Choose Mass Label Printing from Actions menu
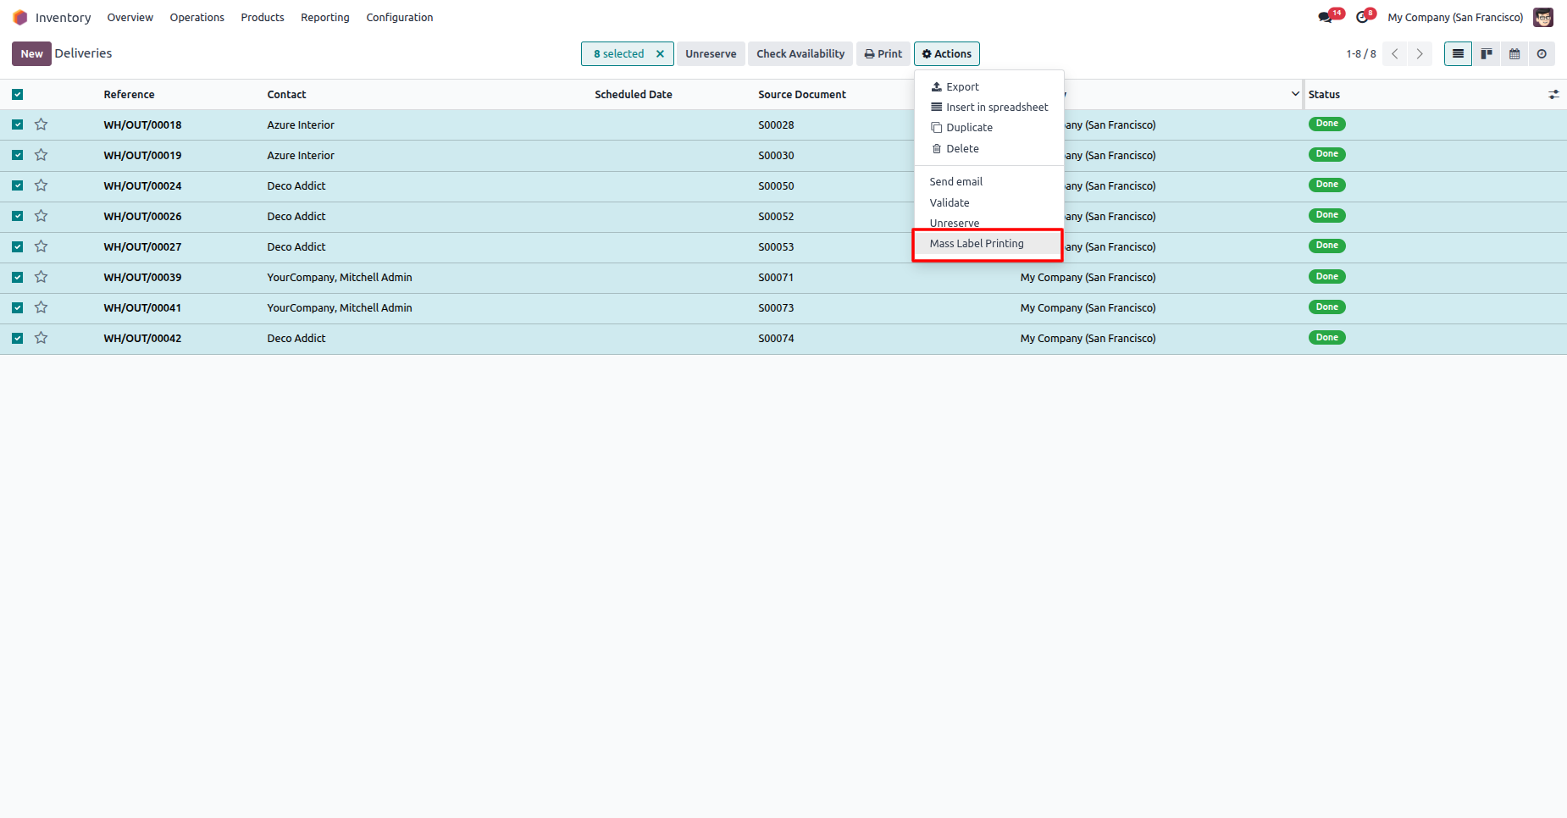1567x818 pixels. click(977, 244)
